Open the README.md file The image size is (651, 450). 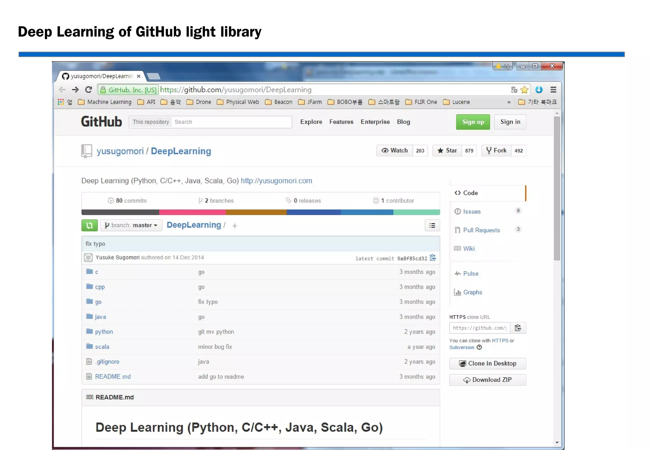click(x=113, y=376)
